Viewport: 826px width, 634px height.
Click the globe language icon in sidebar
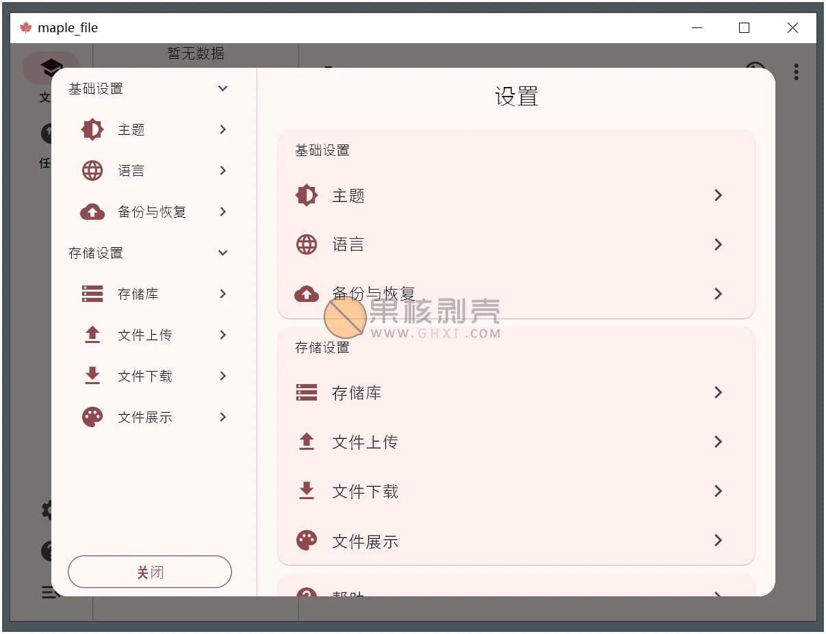point(92,170)
